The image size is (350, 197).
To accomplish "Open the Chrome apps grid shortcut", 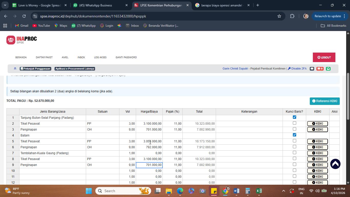I will (5, 26).
